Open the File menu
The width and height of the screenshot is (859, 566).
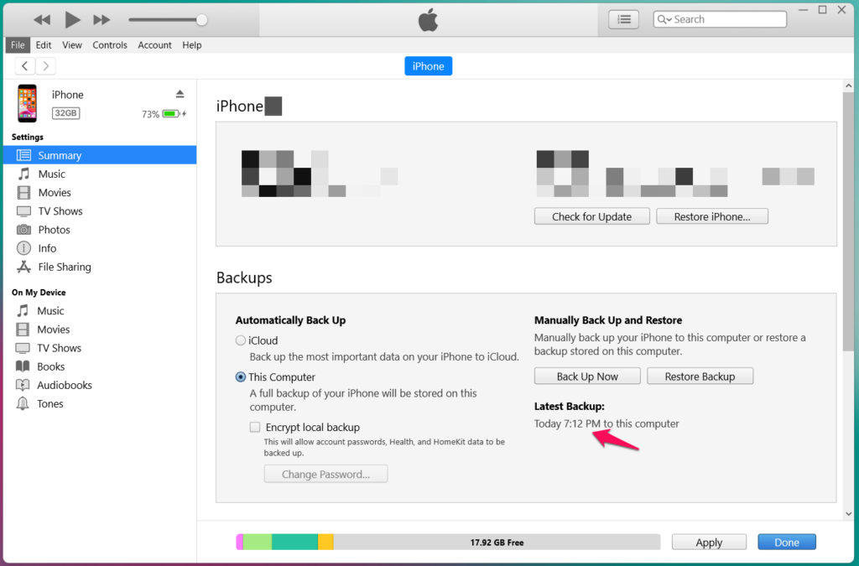(x=18, y=45)
